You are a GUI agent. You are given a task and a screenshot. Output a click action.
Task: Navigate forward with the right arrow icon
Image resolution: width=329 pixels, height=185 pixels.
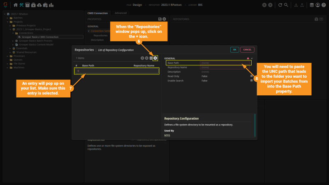270,5
